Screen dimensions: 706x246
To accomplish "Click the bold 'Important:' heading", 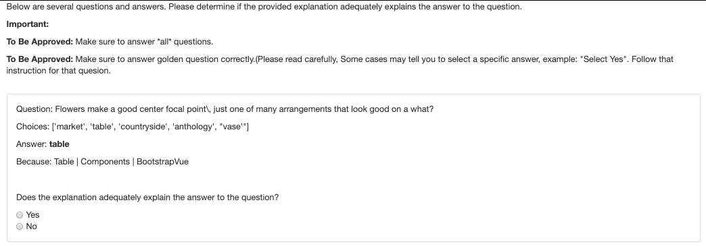I will pyautogui.click(x=28, y=24).
